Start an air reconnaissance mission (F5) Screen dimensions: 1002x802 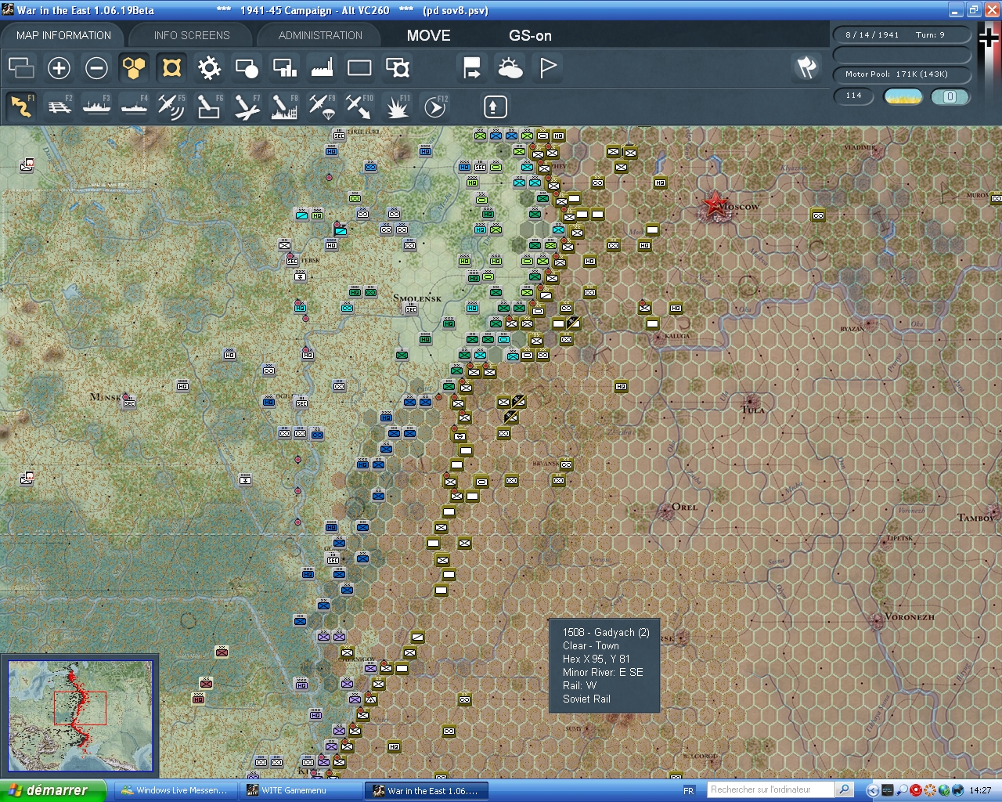point(171,106)
